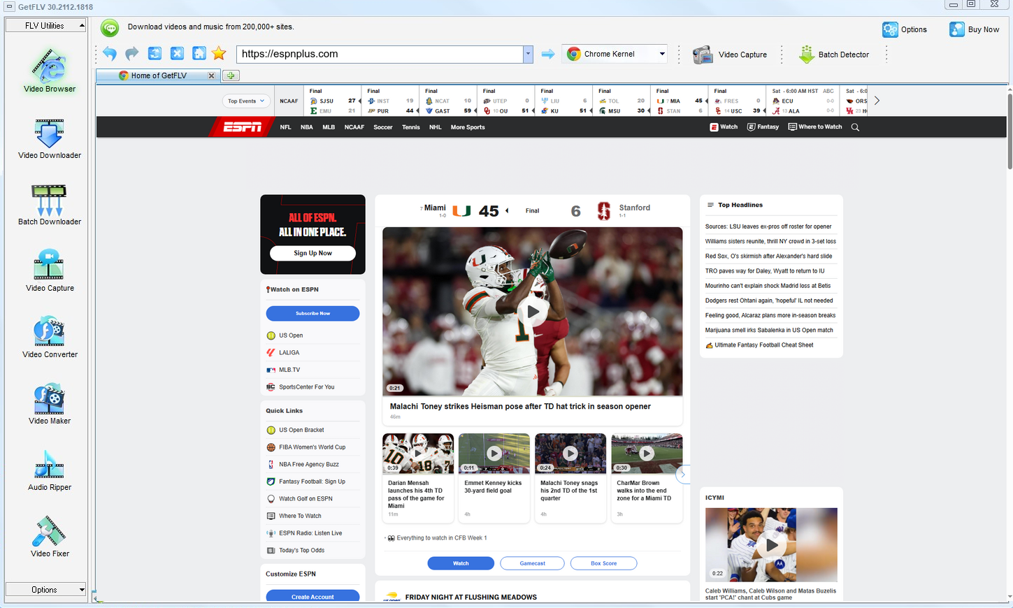Click the blue Go arrow beside address bar
Image resolution: width=1013 pixels, height=608 pixels.
click(x=548, y=54)
